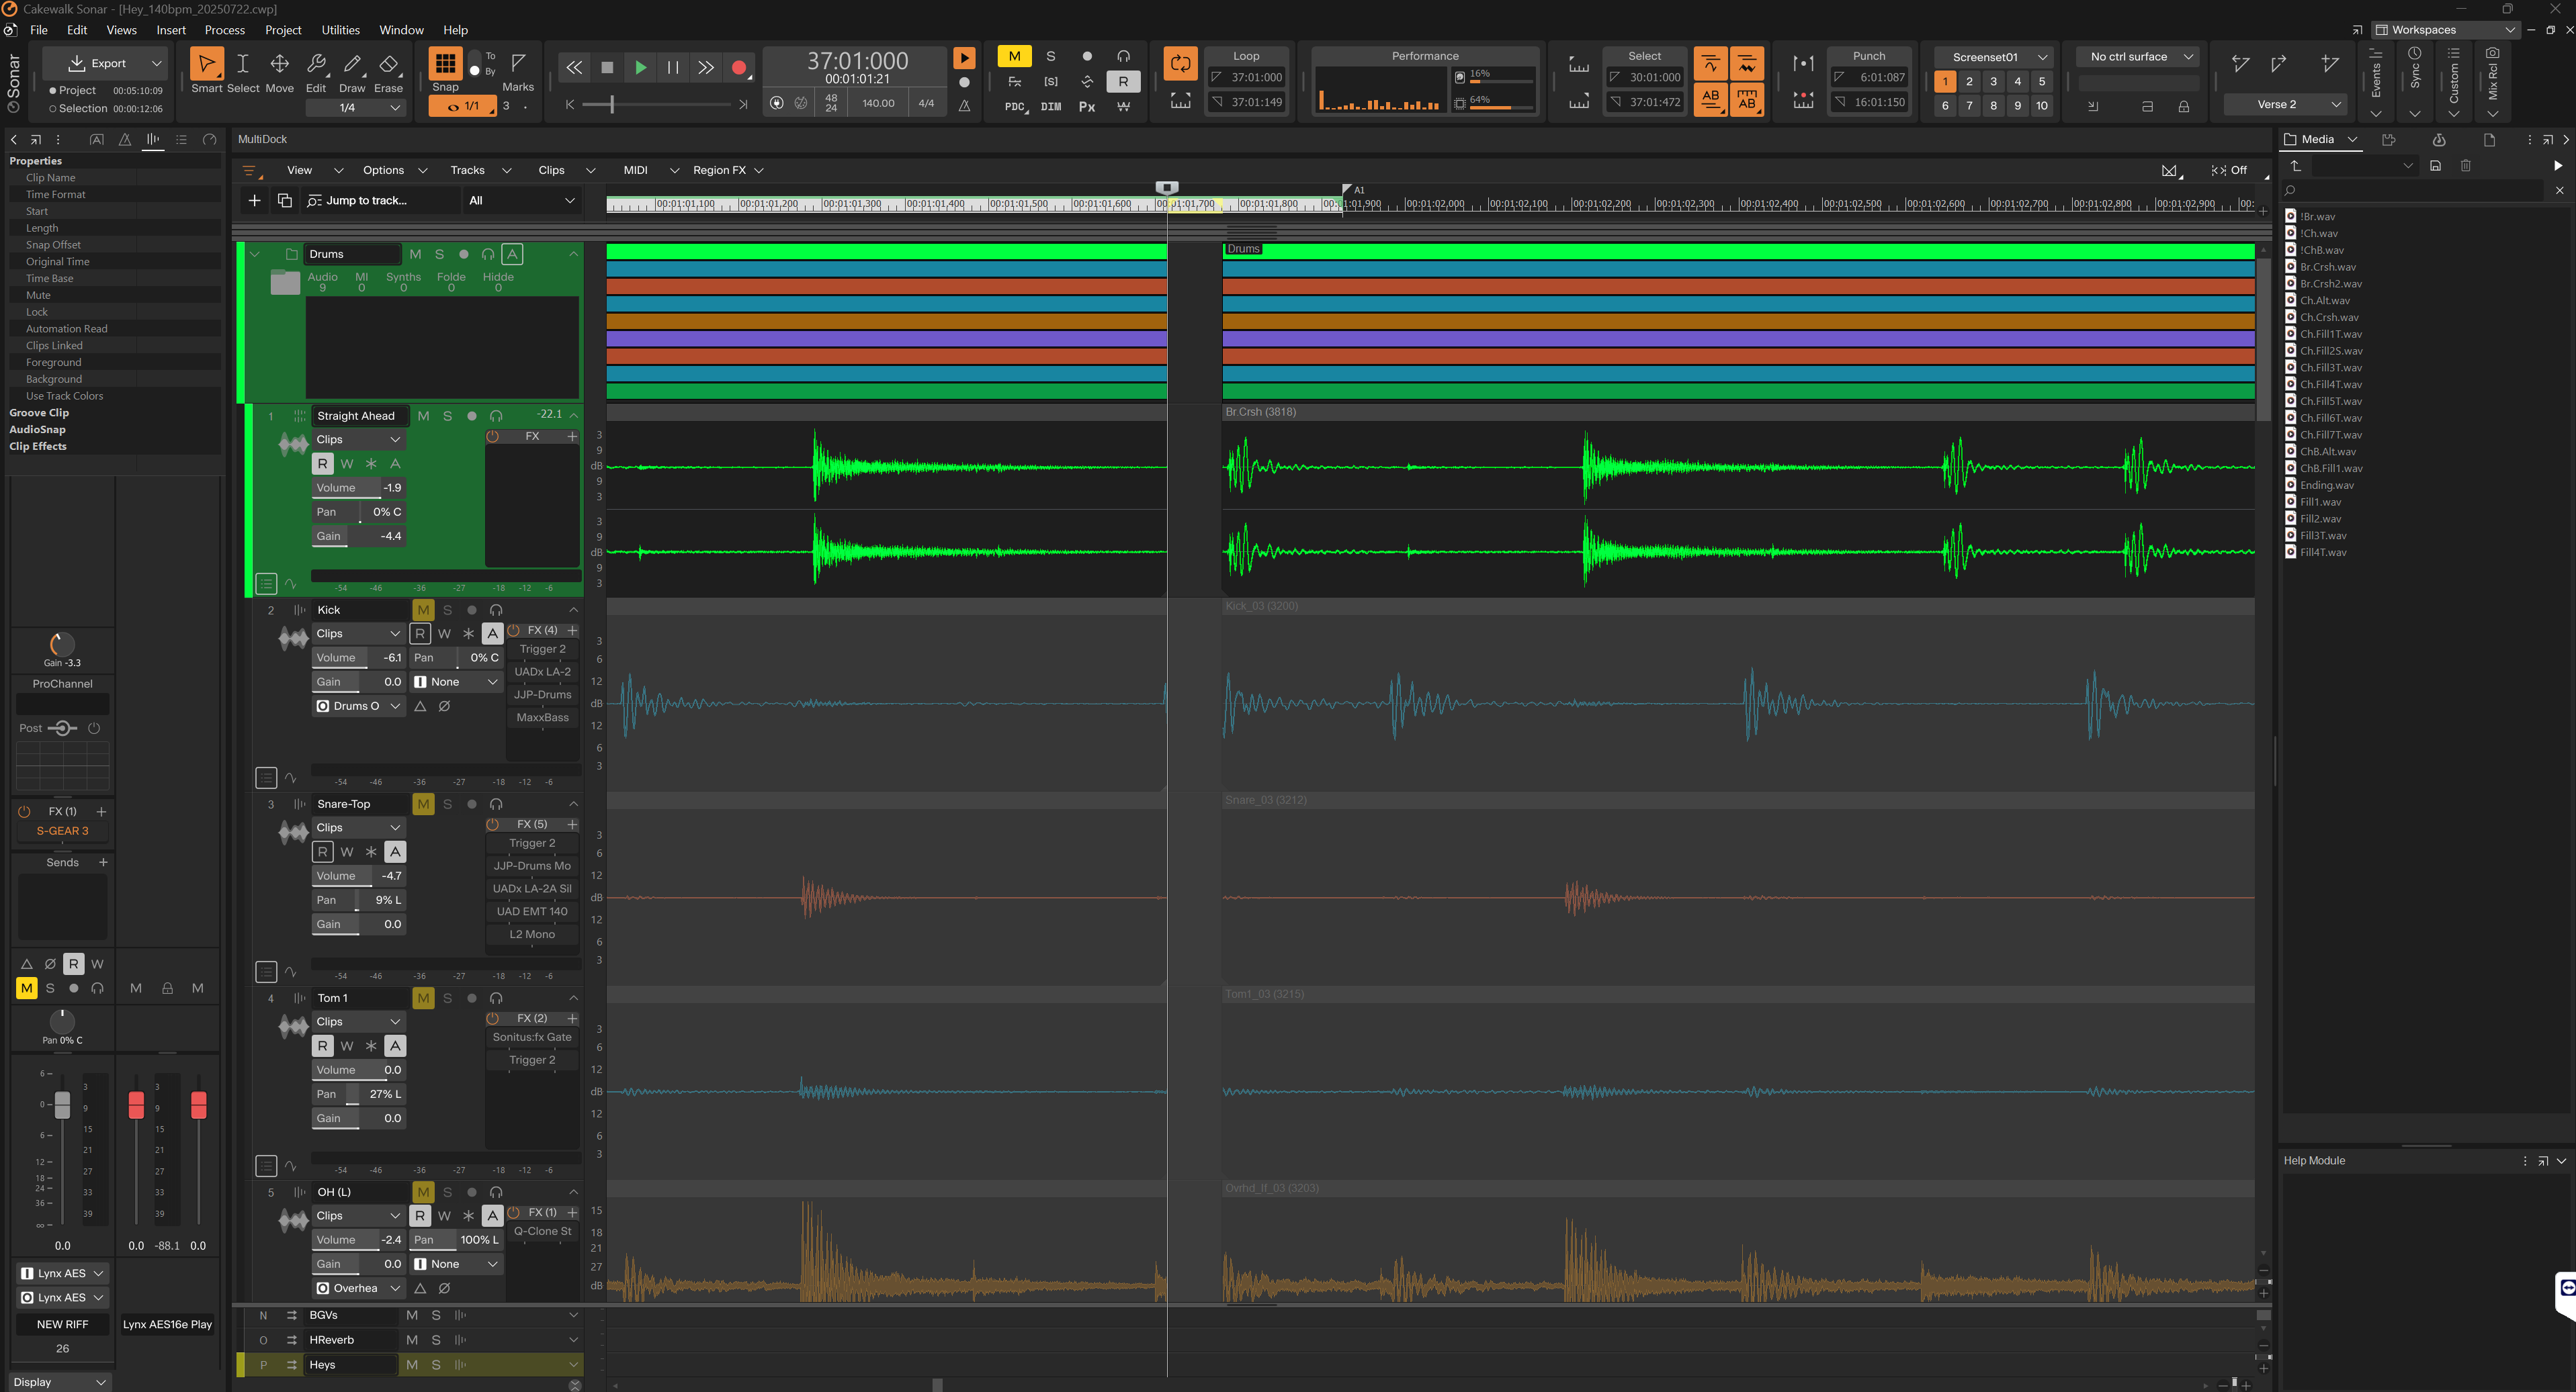The image size is (2576, 1392).
Task: Start playback with the Play button
Action: [640, 68]
